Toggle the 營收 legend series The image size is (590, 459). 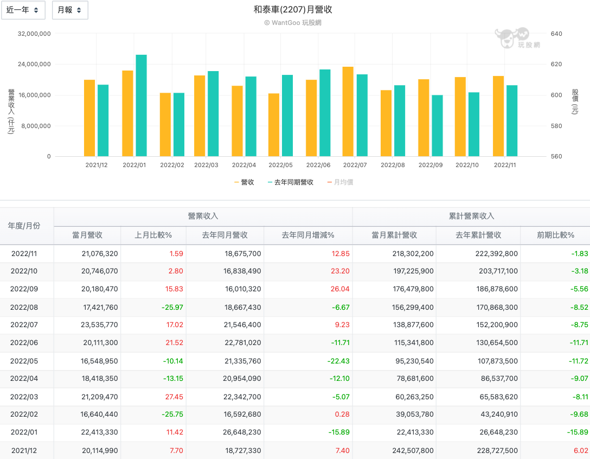pos(244,182)
